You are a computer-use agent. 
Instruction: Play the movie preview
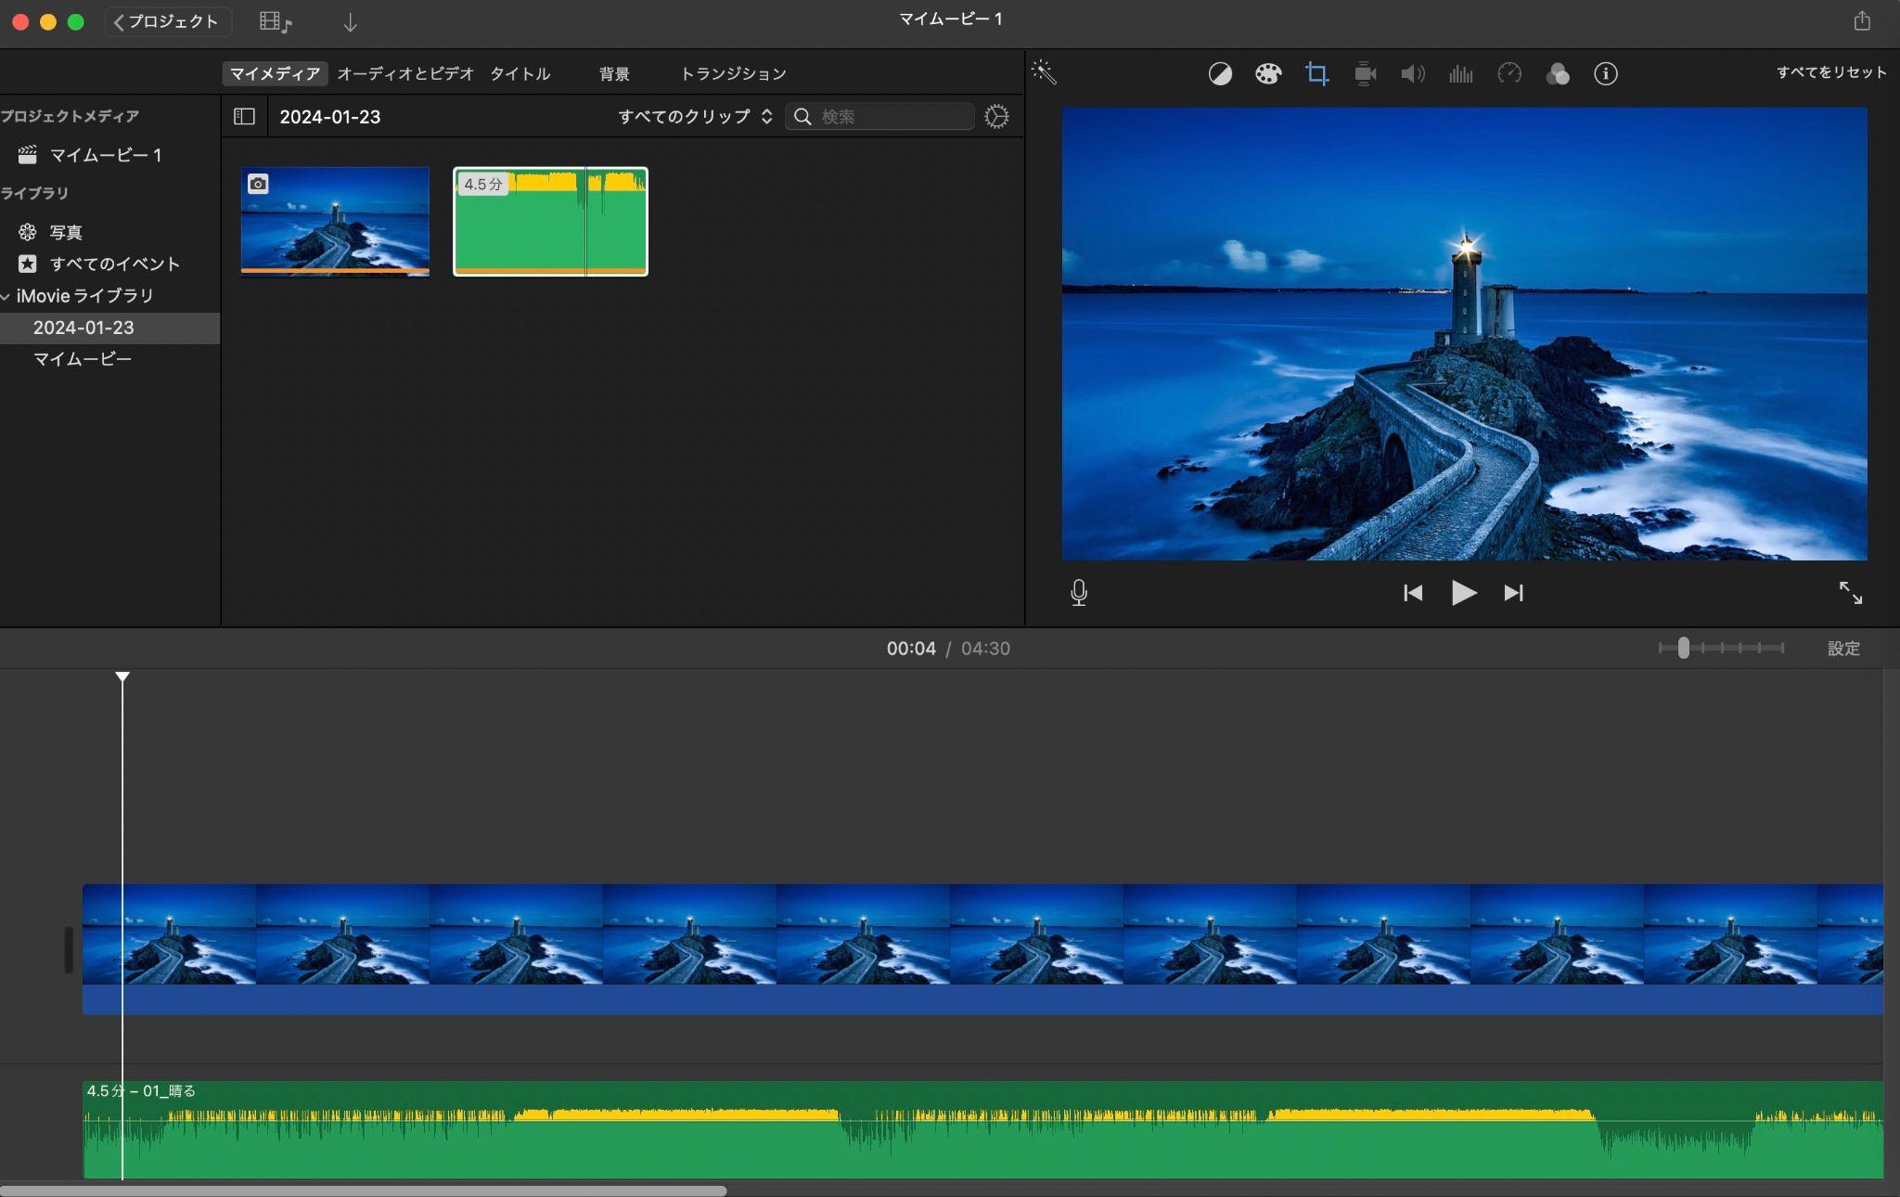[x=1463, y=592]
